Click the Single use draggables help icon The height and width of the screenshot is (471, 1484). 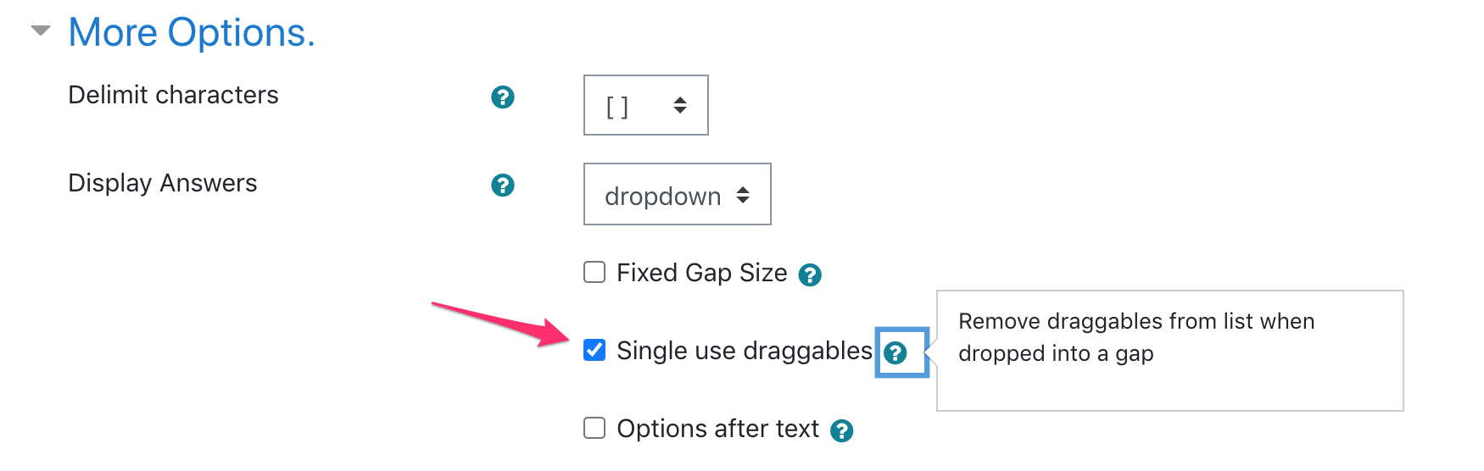click(x=895, y=353)
